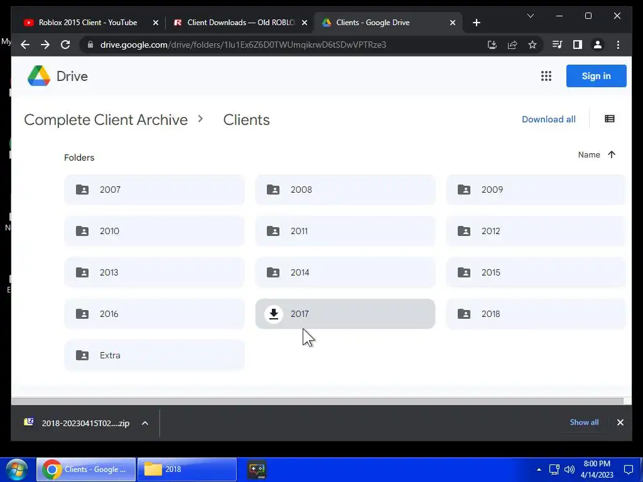Go to Complete Client Archive breadcrumb
The image size is (643, 482).
pos(105,120)
